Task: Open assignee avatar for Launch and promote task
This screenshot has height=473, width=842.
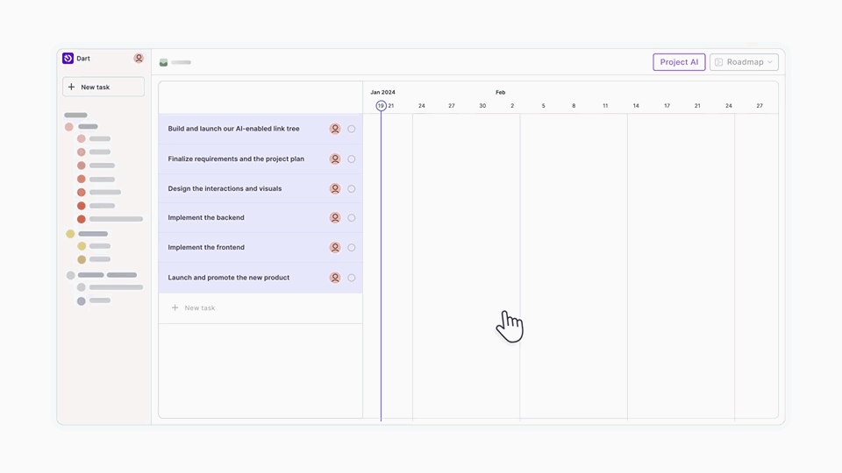Action: click(335, 278)
